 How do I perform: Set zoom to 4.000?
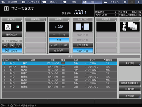[x=54, y=45]
